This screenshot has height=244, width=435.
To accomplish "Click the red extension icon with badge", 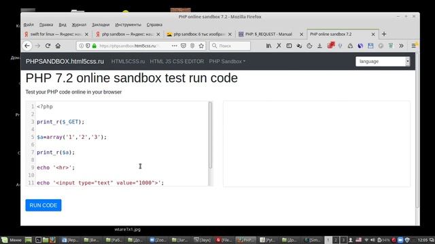I will point(331,45).
